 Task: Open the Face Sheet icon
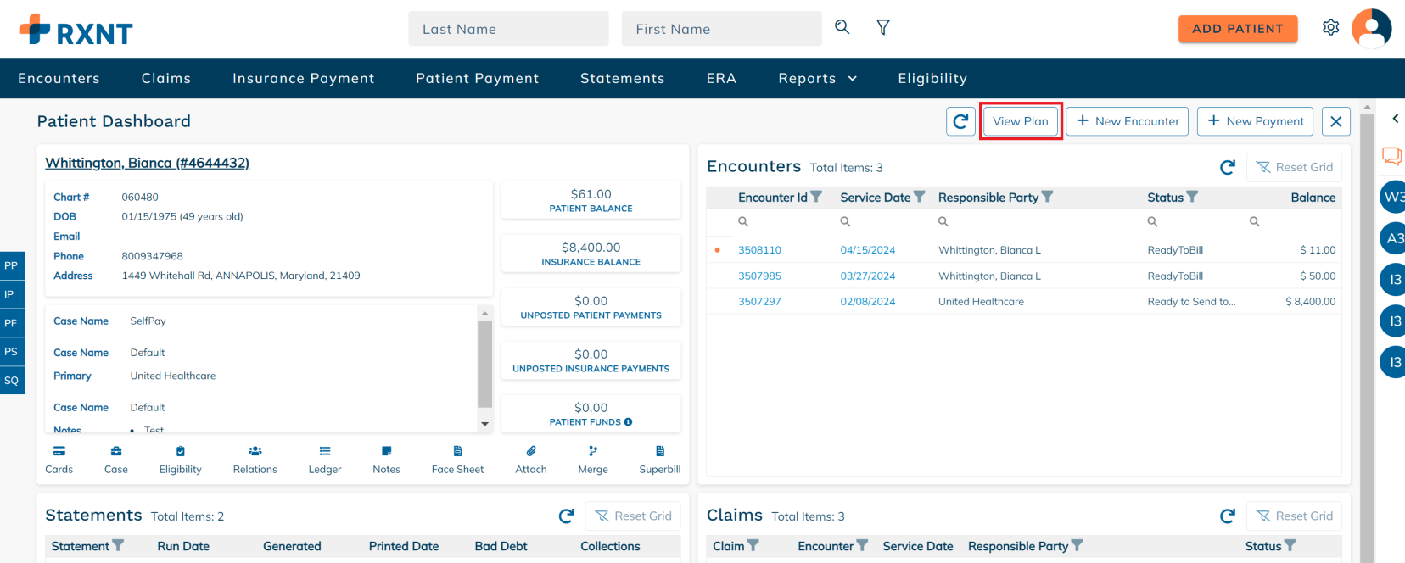457,452
